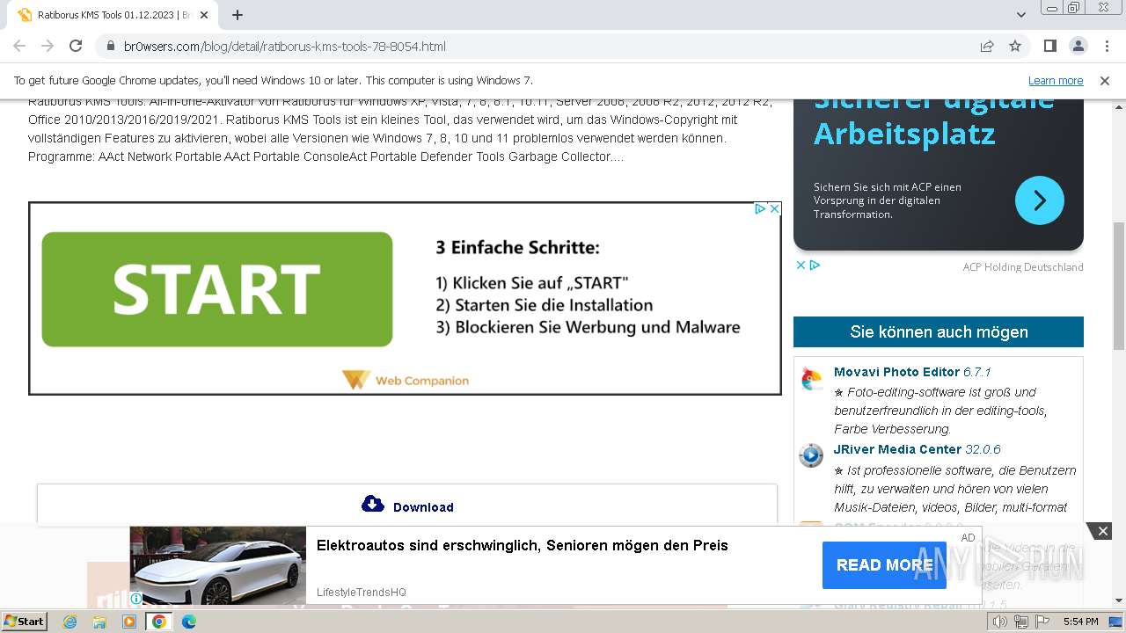Click the vertical page scrollbar
Screen dimensions: 1126x633
click(1118, 286)
